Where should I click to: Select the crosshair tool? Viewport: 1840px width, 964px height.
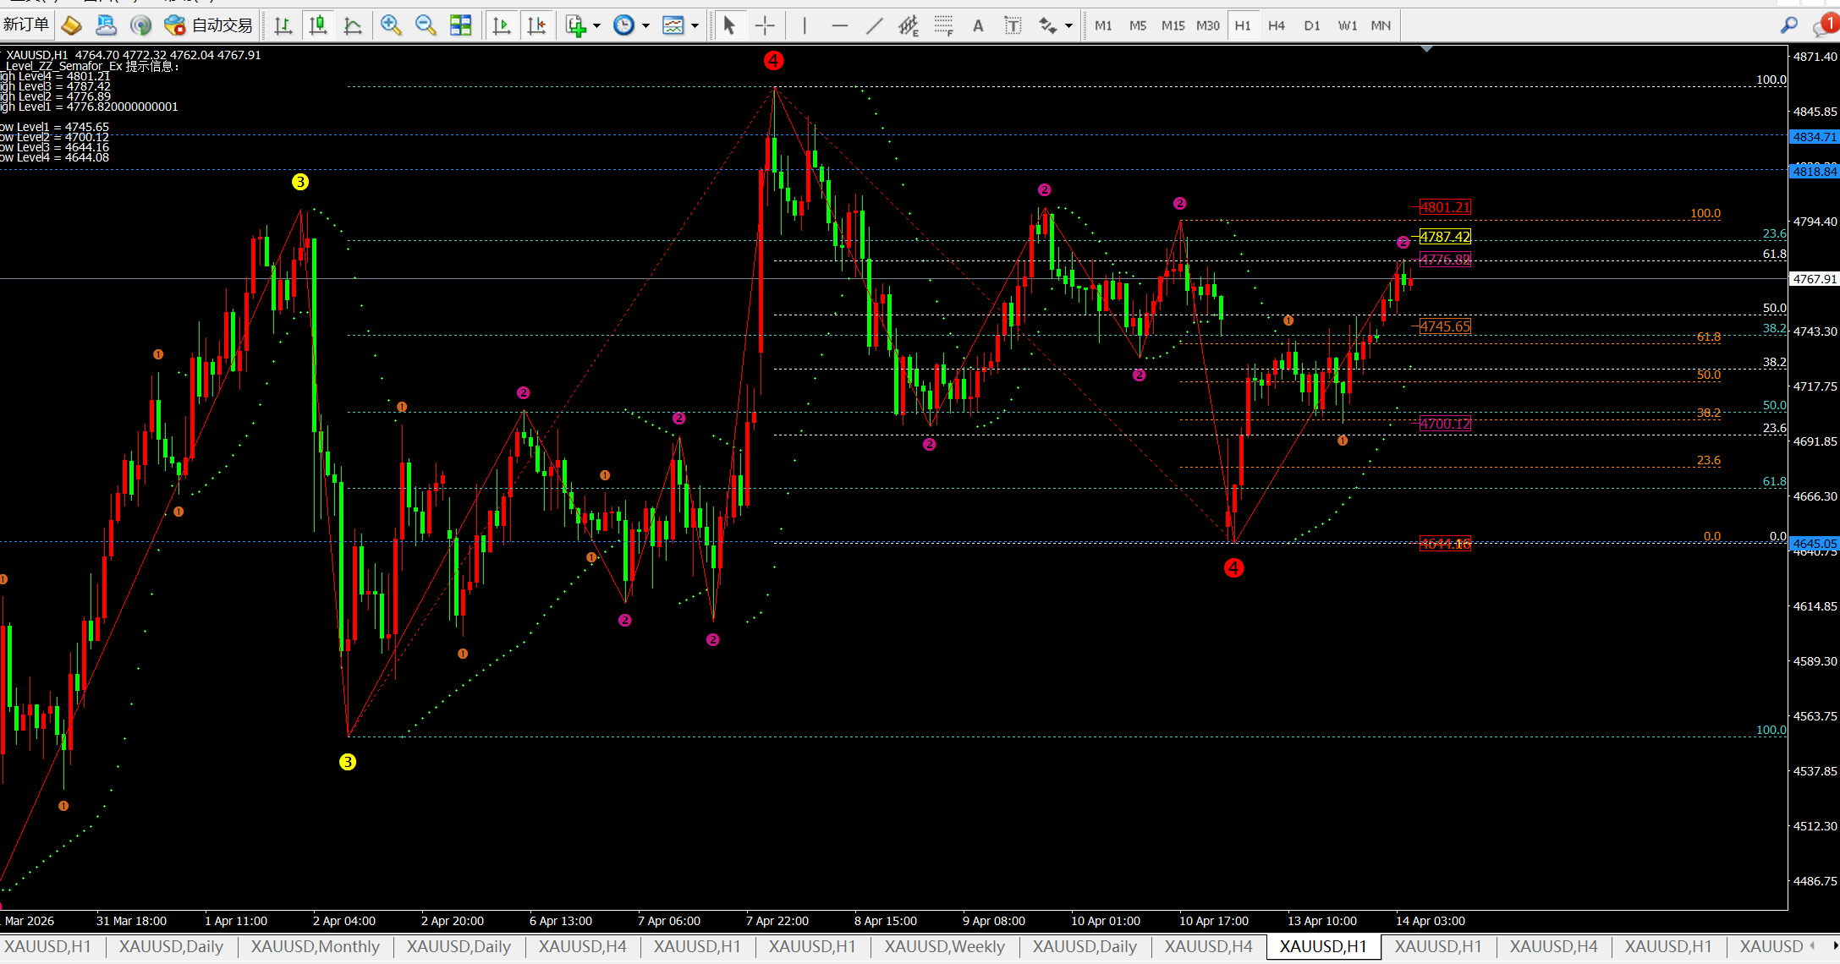pos(765,26)
